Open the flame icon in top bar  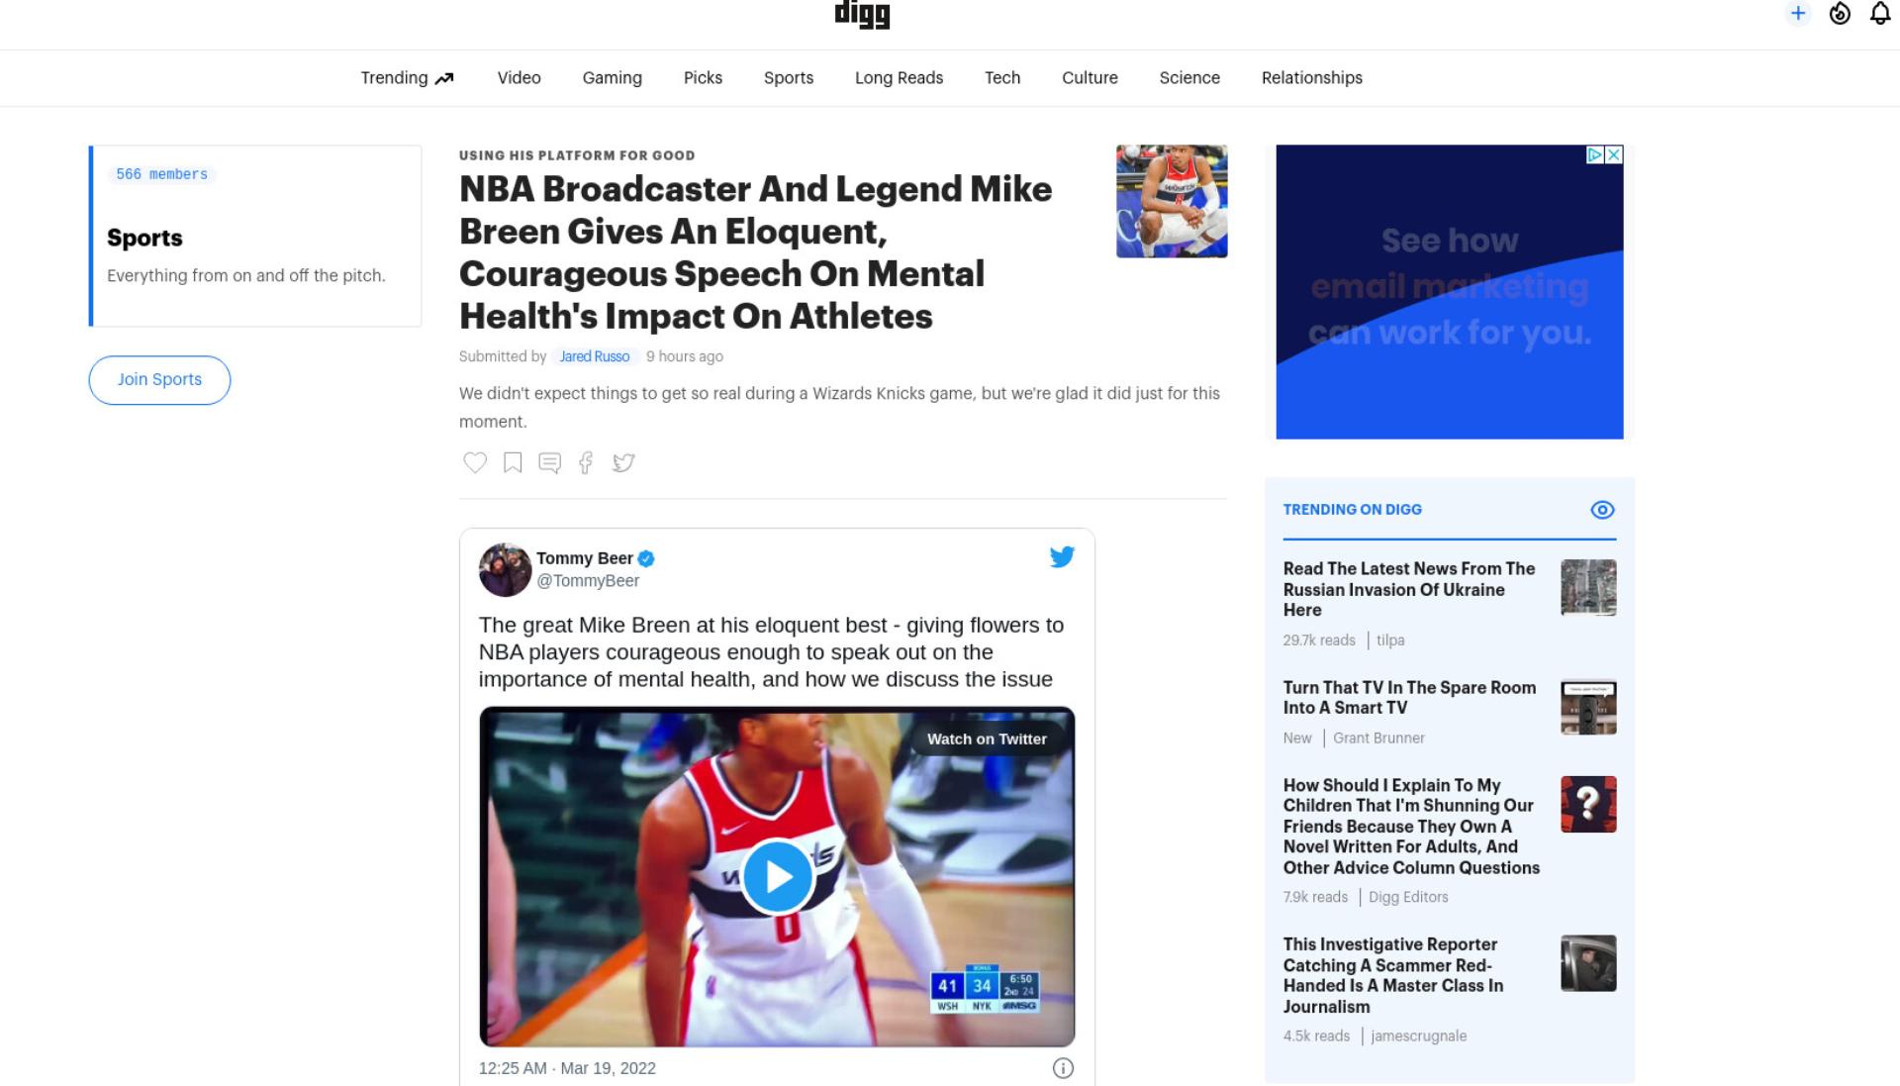(x=1840, y=14)
